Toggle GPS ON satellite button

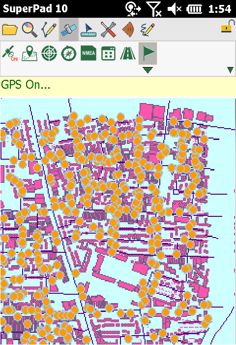10,53
